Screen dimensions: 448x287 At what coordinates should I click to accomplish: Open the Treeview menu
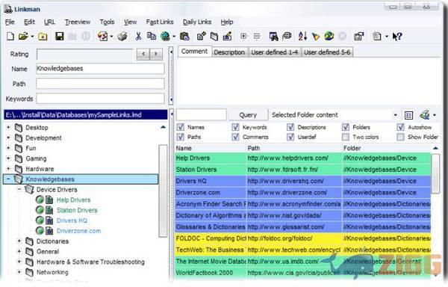tap(78, 22)
